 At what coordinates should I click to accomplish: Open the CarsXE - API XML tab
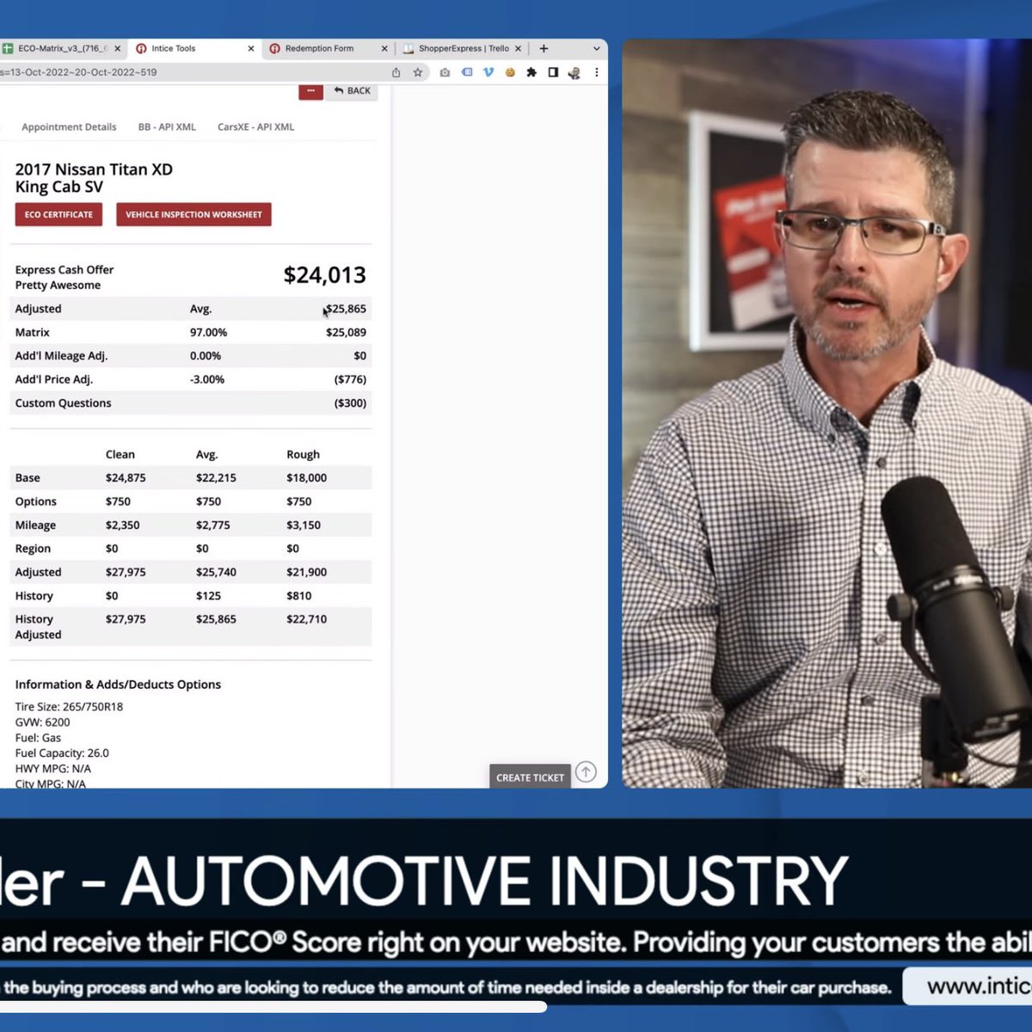pyautogui.click(x=255, y=126)
